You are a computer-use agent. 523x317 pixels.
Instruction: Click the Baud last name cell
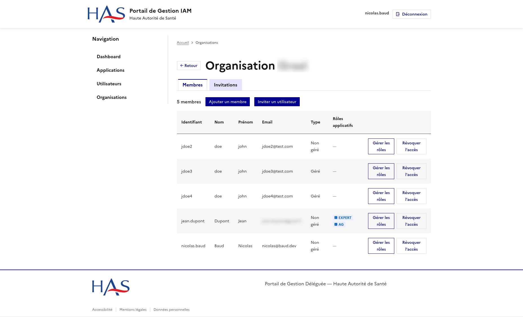(x=219, y=246)
